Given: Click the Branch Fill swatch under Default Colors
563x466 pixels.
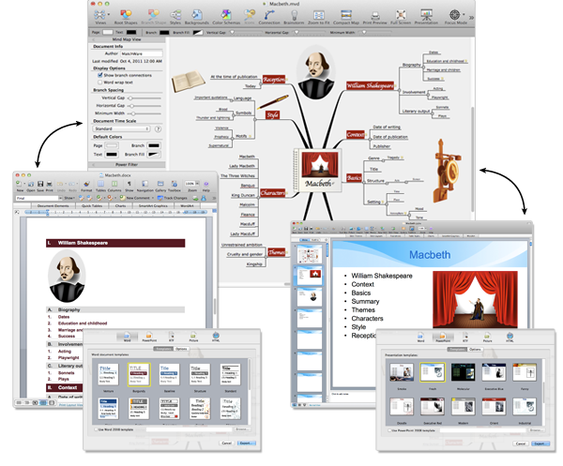Looking at the screenshot, I should (x=154, y=155).
